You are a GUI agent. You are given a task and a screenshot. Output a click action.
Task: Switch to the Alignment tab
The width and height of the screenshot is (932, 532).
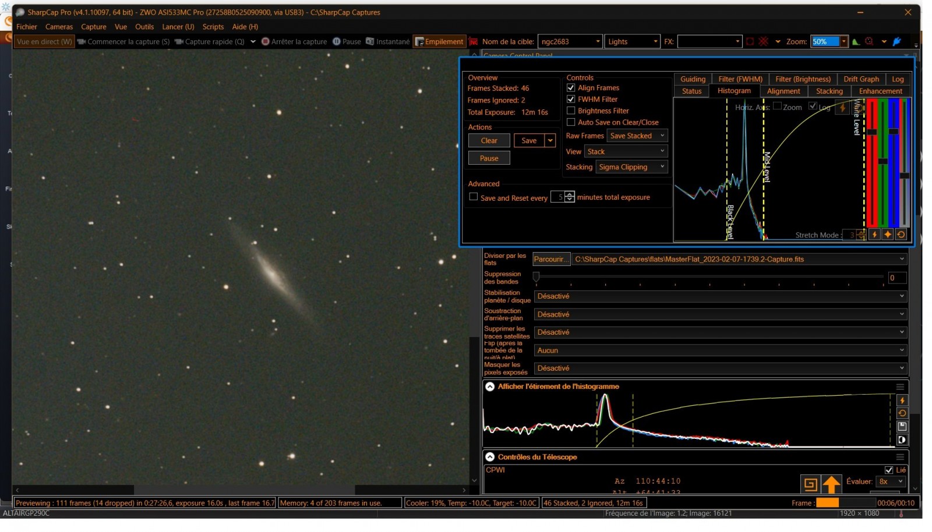tap(783, 91)
